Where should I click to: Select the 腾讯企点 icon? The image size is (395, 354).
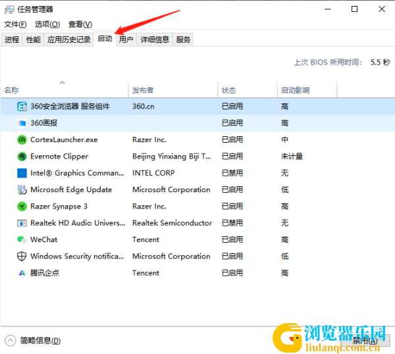pos(22,273)
